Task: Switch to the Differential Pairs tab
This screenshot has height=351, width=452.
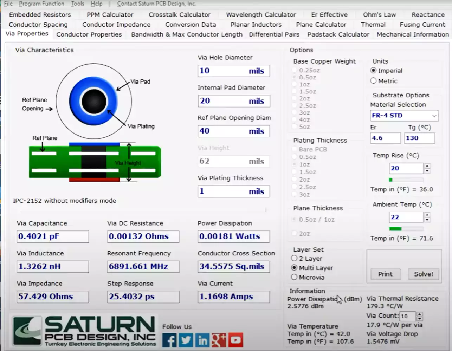Action: pos(274,34)
